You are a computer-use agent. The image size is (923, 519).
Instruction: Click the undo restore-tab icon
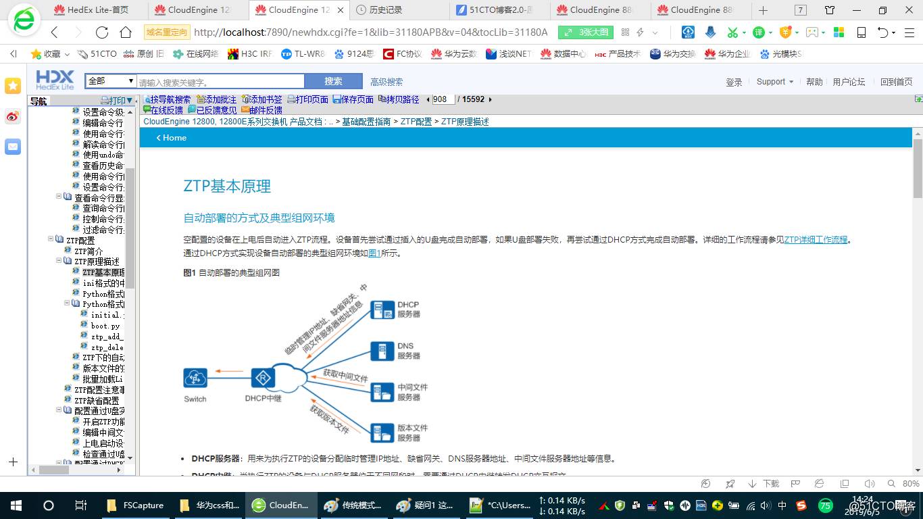[x=883, y=32]
